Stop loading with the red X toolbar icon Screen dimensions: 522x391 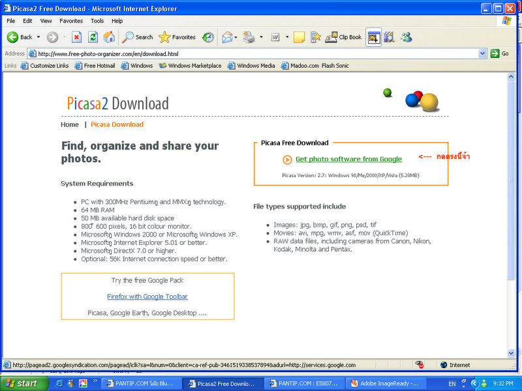pyautogui.click(x=76, y=37)
